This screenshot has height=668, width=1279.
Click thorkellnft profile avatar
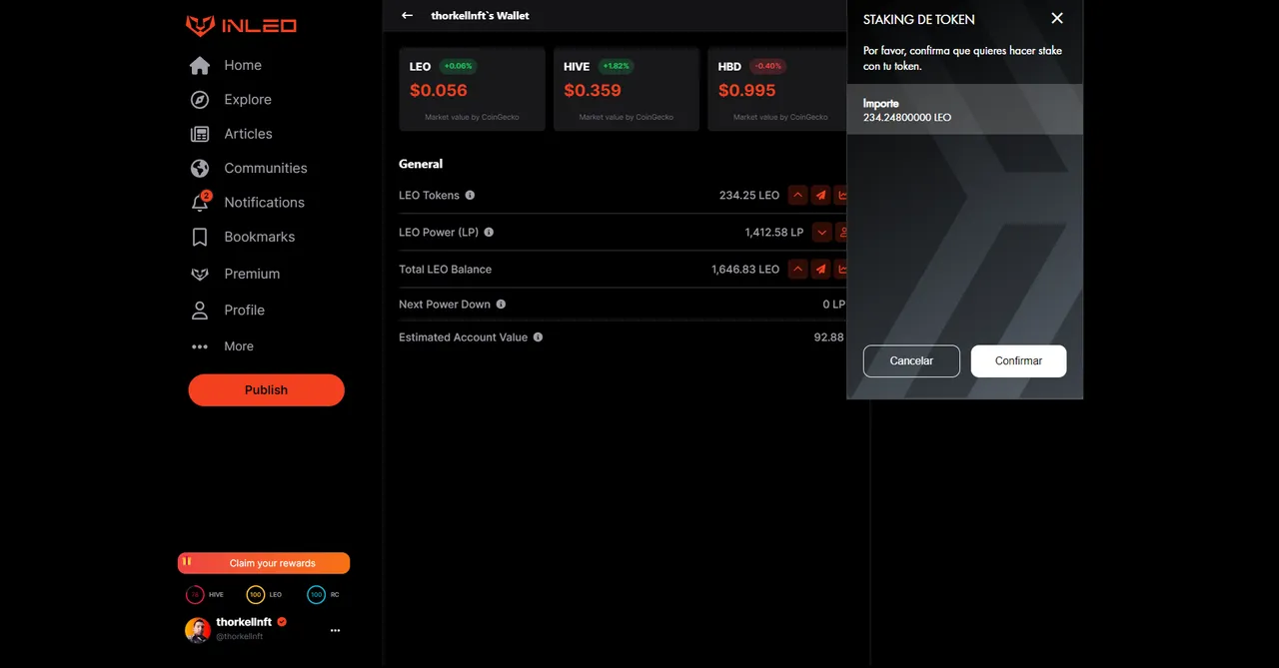coord(198,630)
